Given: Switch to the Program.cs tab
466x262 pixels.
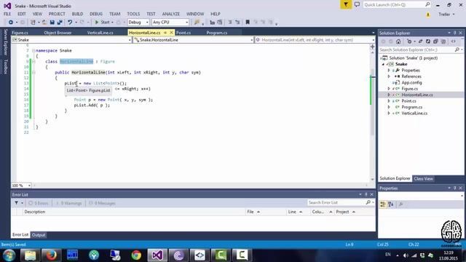Looking at the screenshot, I should [x=217, y=33].
